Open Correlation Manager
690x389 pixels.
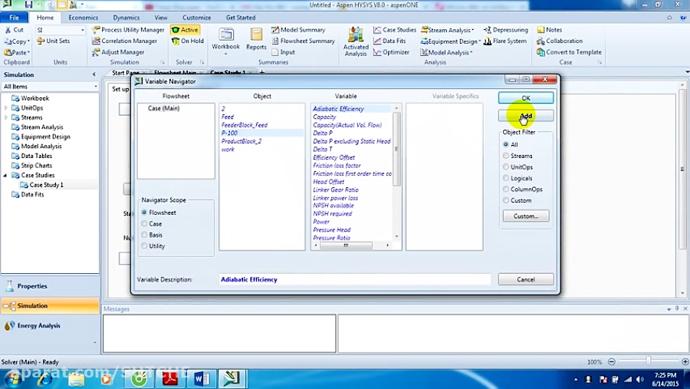point(124,41)
